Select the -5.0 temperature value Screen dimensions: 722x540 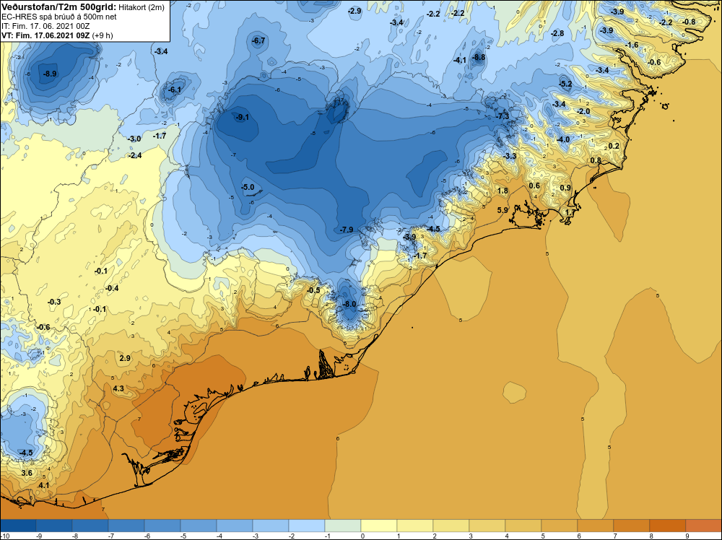(x=248, y=188)
